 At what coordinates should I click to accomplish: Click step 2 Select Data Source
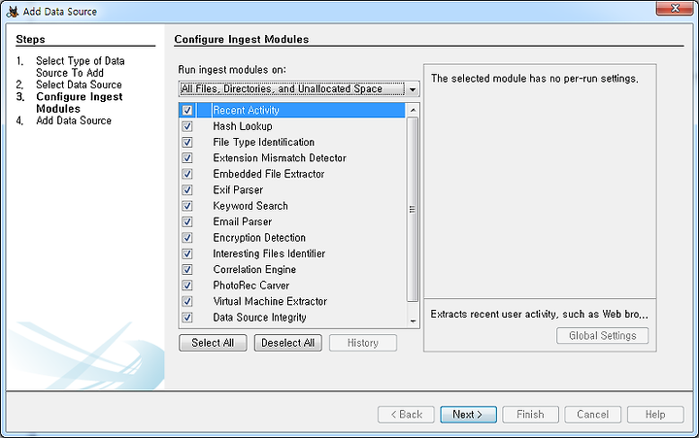click(79, 84)
